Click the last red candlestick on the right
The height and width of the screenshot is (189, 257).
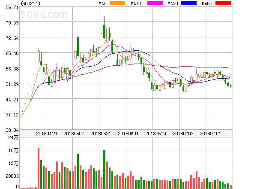pyautogui.click(x=231, y=86)
